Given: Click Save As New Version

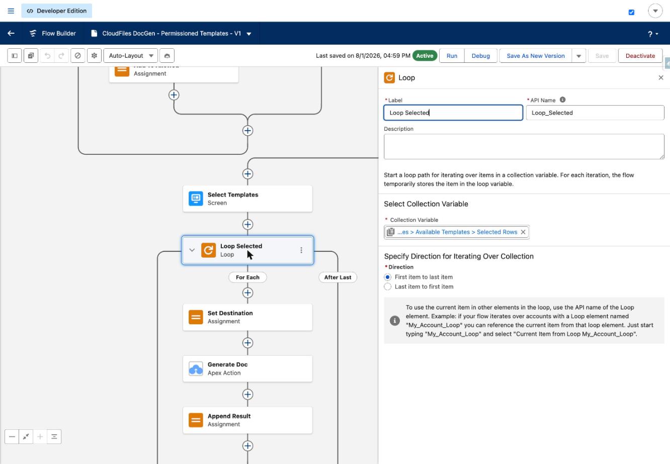Looking at the screenshot, I should tap(535, 56).
